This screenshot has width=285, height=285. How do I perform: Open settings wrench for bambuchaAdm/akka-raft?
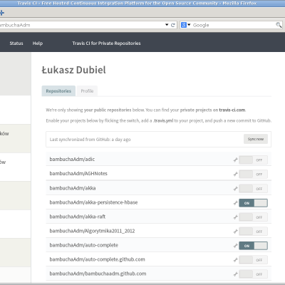click(235, 217)
